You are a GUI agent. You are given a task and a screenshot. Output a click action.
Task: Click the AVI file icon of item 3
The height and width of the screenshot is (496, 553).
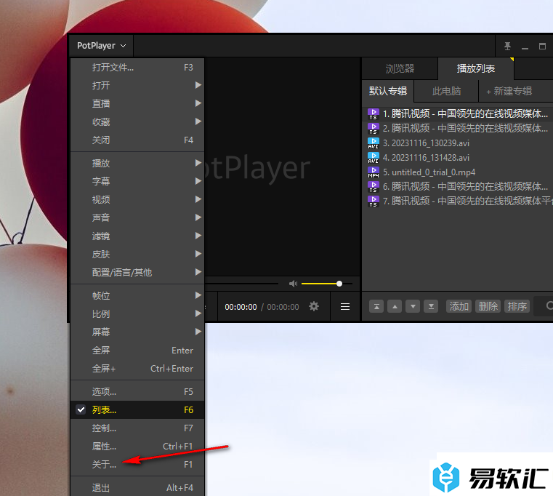[373, 143]
